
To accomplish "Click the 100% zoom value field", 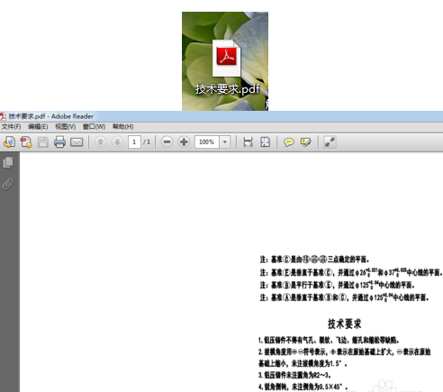I will coord(207,141).
